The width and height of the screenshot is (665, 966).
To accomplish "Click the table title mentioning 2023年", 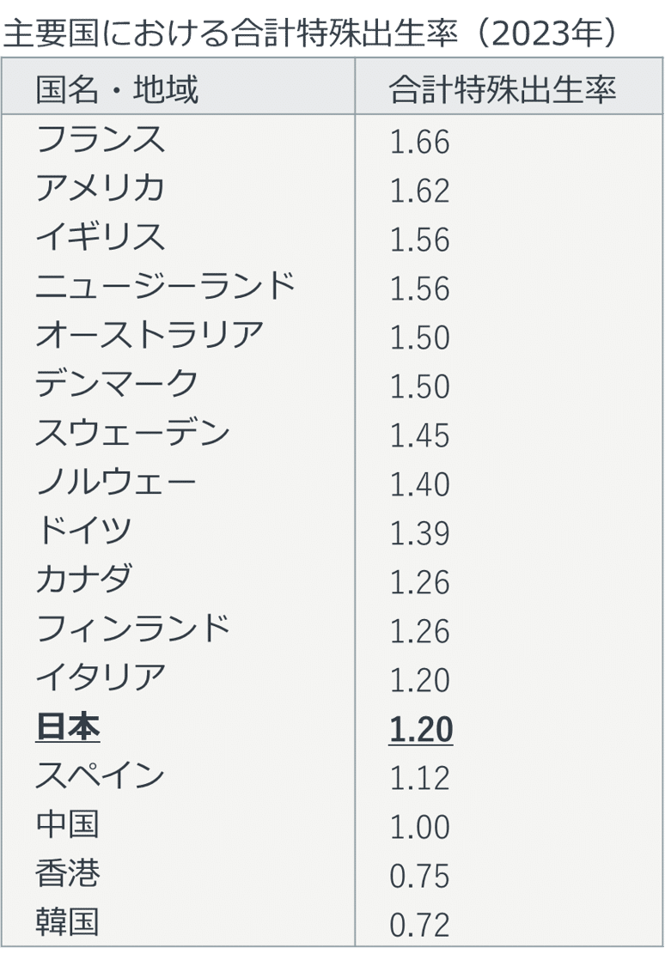I will (x=310, y=32).
